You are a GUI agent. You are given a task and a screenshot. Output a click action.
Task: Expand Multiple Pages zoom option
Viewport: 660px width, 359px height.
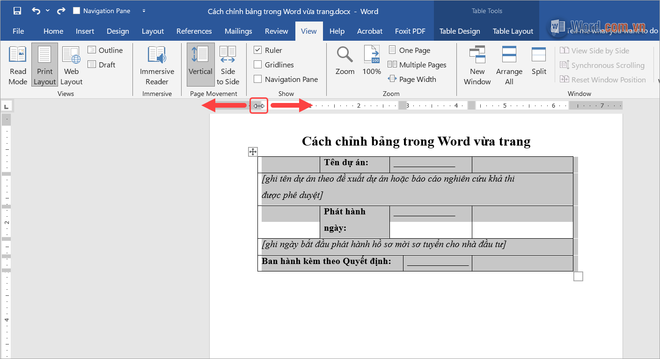point(417,65)
